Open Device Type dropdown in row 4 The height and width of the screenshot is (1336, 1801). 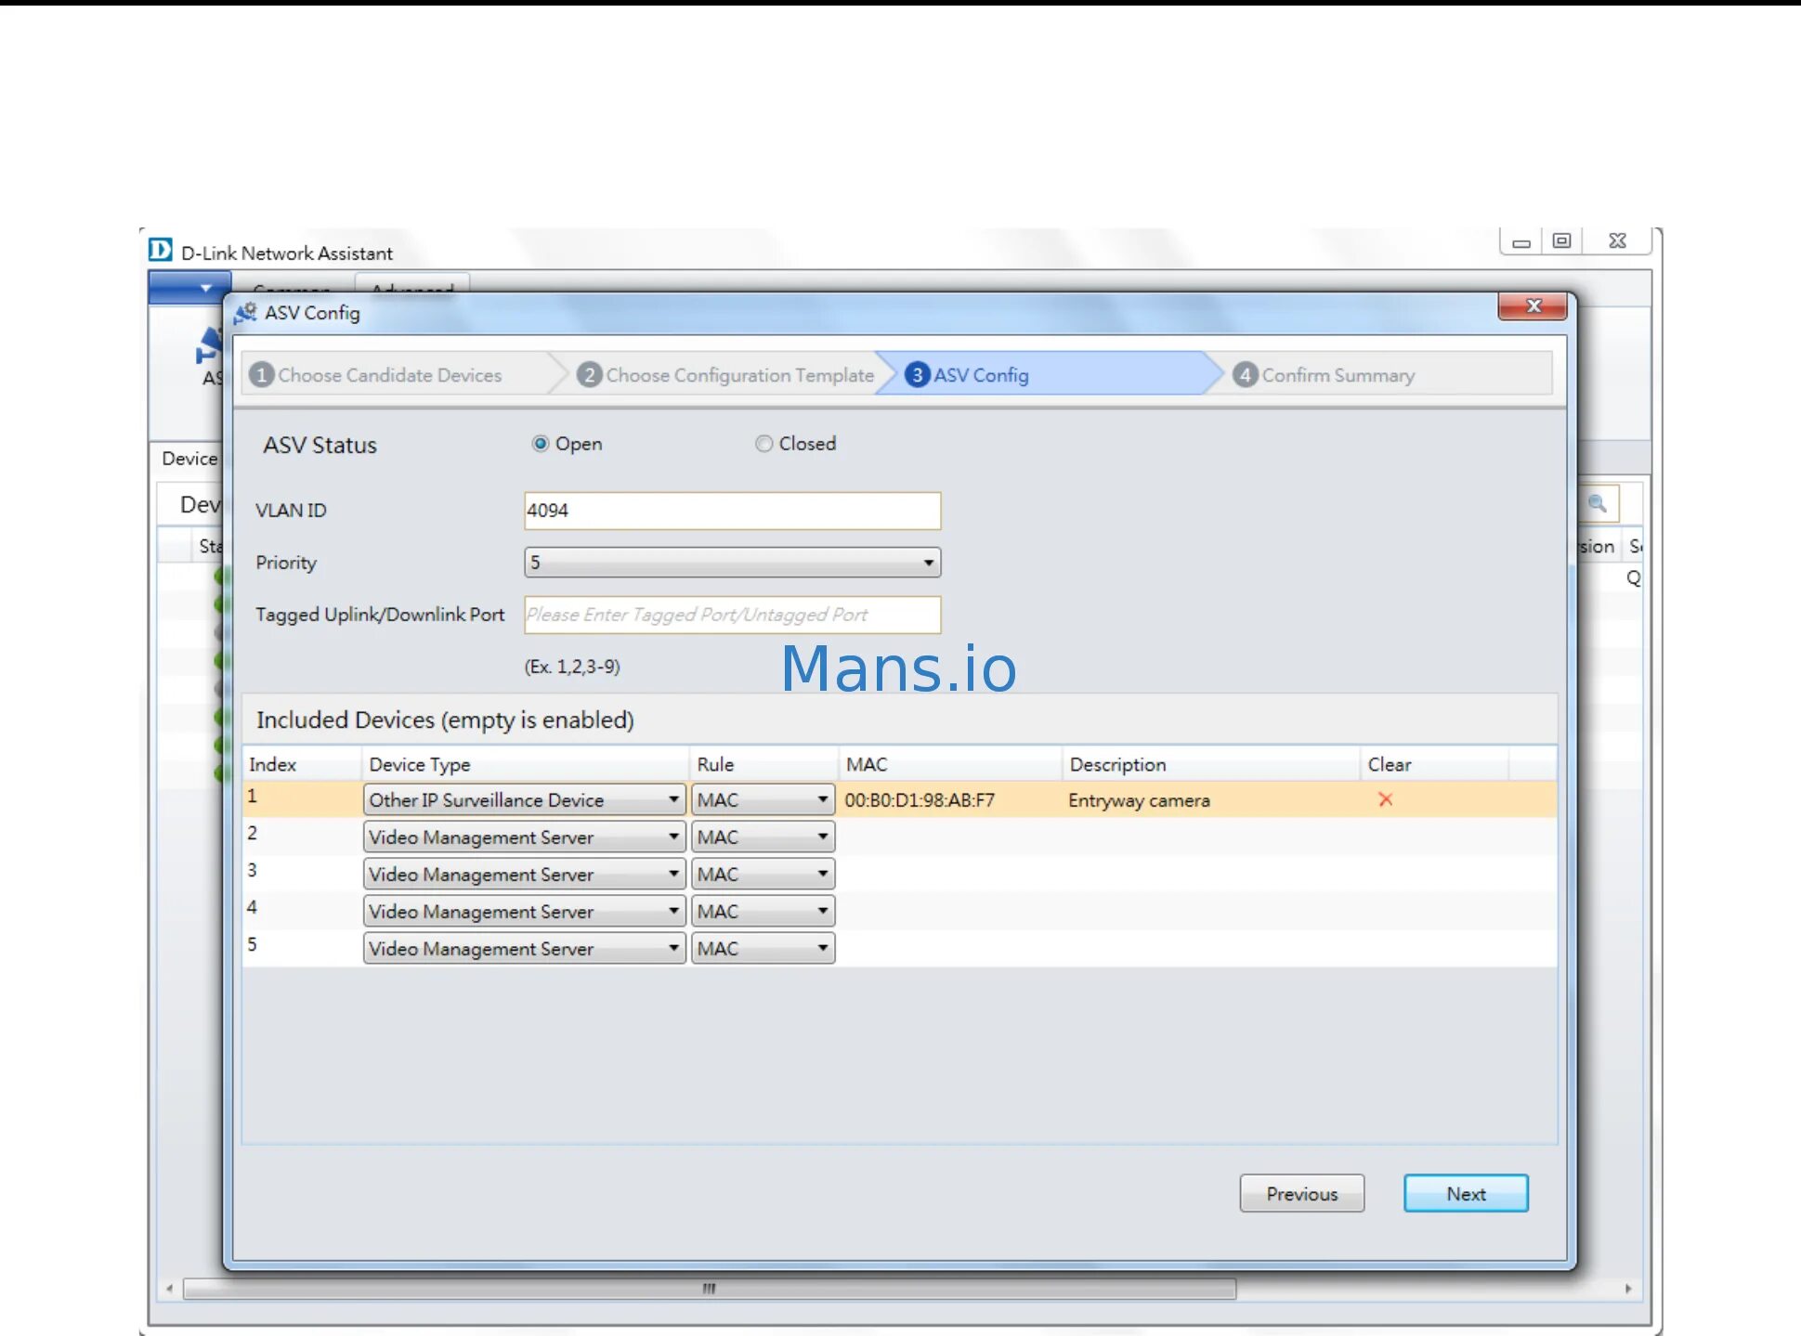(x=524, y=911)
